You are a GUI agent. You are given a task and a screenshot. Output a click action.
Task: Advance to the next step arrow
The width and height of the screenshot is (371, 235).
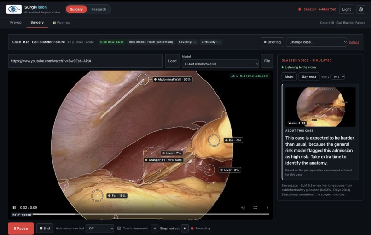click(x=185, y=229)
